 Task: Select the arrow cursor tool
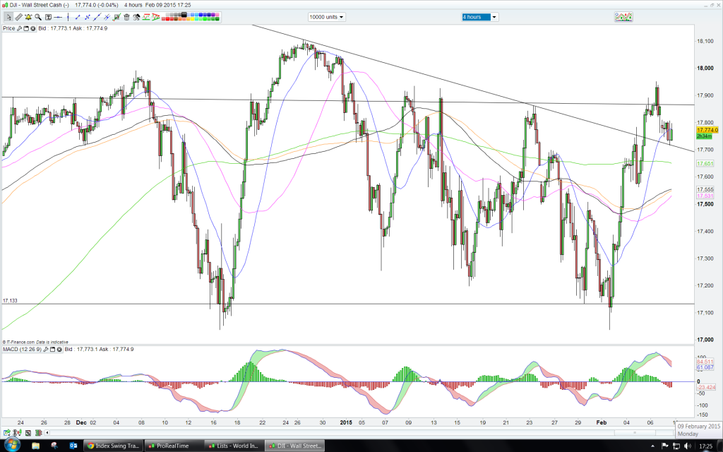pos(8,17)
